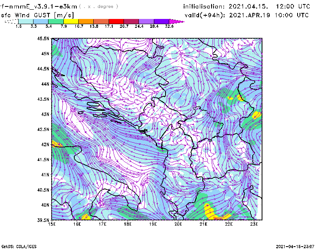Click the "20E" longitude label
323x249 pixels.
(178, 224)
